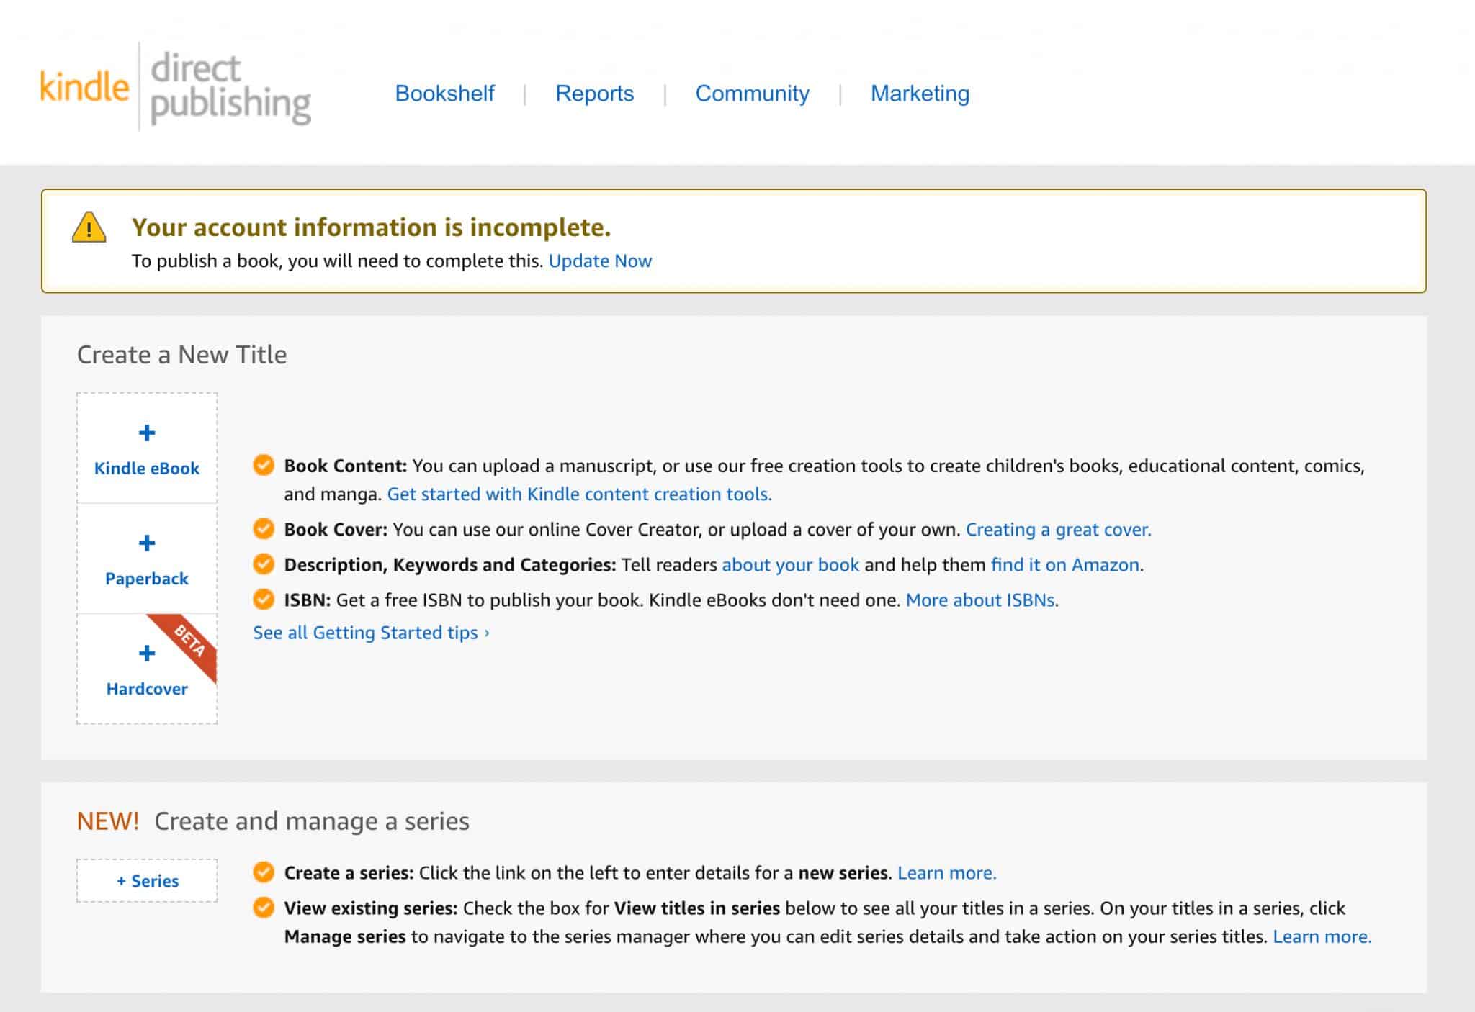Click the orange checkmark beside ISBN

pos(264,599)
